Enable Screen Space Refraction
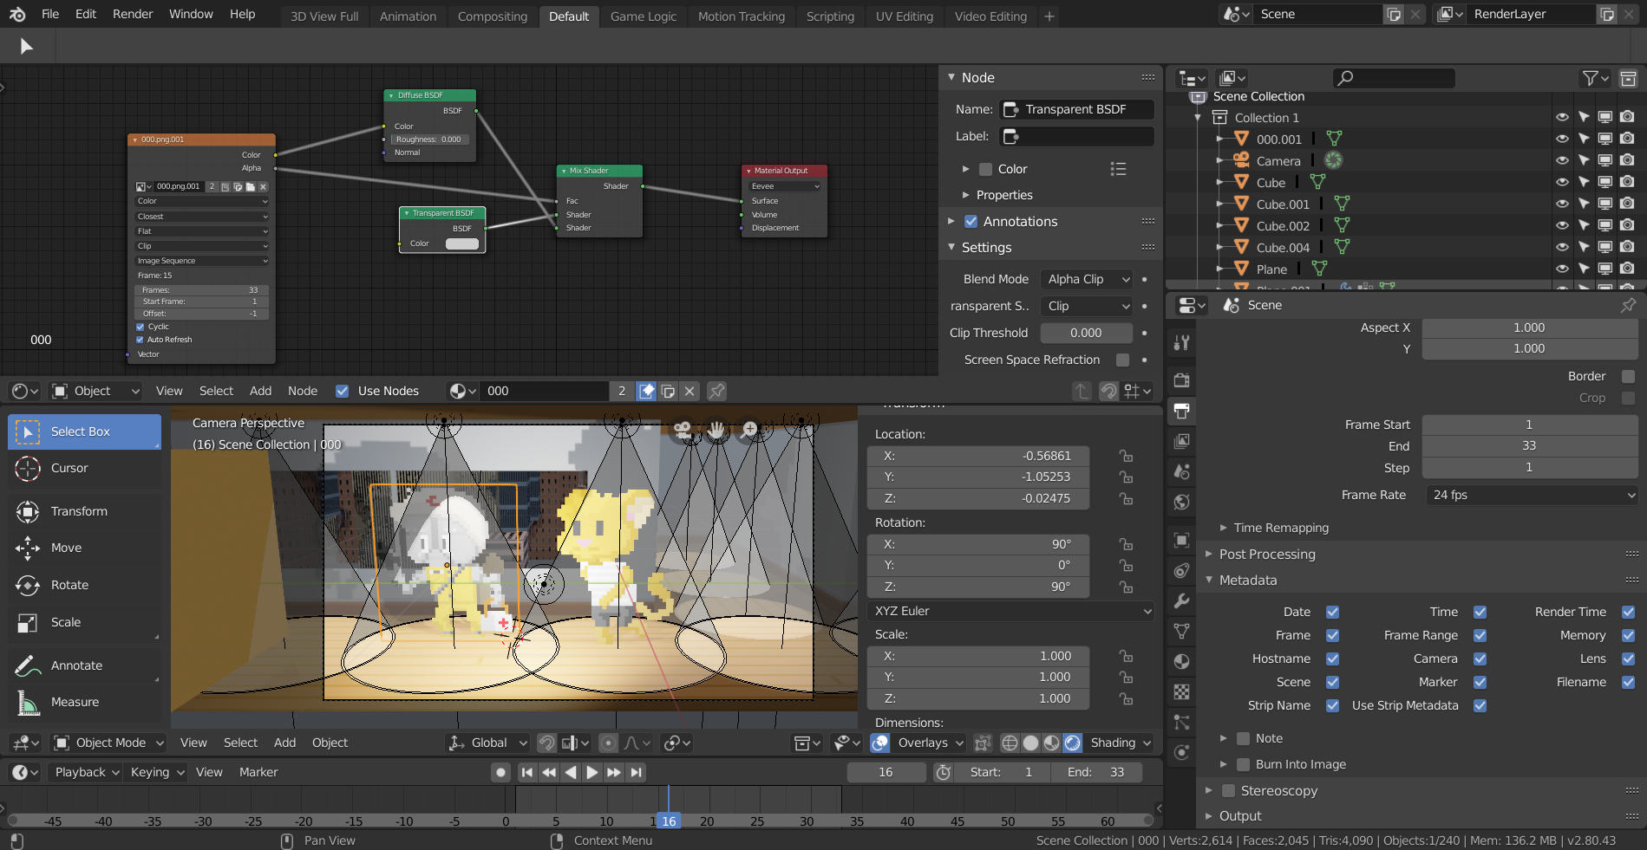This screenshot has width=1647, height=850. 1123,360
